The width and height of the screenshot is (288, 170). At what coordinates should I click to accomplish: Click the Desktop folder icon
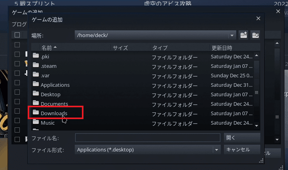(36, 93)
